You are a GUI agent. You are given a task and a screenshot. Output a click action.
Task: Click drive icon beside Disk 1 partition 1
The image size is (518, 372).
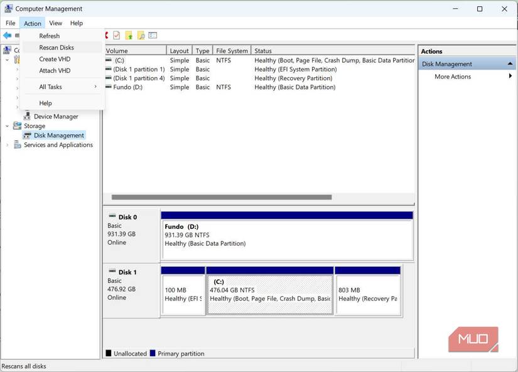click(x=109, y=69)
